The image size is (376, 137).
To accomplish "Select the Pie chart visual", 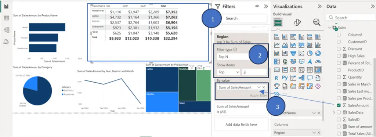I will tap(310, 53).
